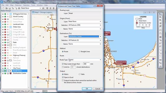Screen dimensions: 166x93
Task: Open the Origins Name dropdown
Action: (100, 29)
